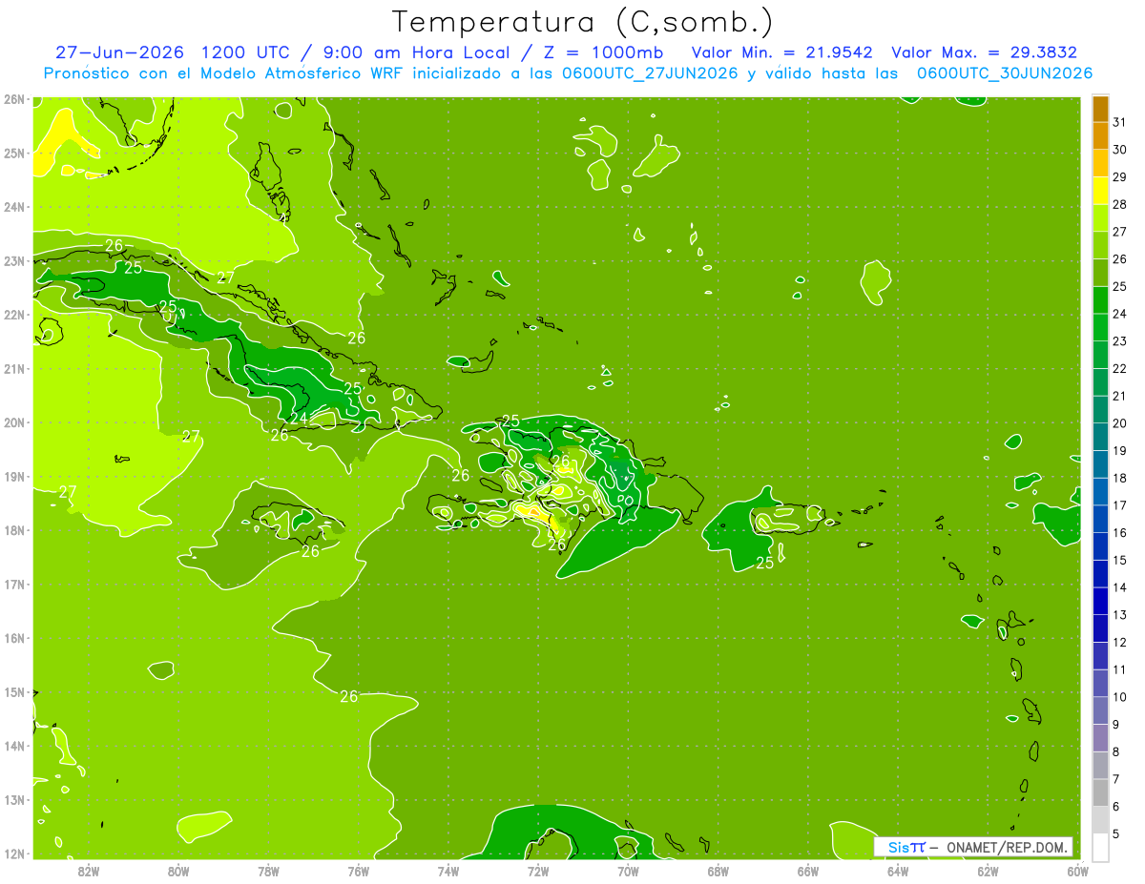Viewport: 1145px width, 884px height.
Task: Click the "22N" latitude axis label
Action: [x=13, y=315]
